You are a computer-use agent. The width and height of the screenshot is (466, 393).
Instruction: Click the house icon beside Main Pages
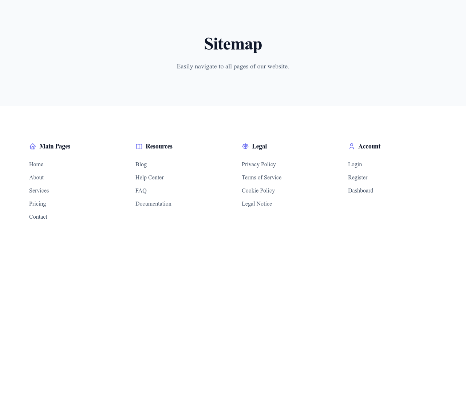[33, 146]
